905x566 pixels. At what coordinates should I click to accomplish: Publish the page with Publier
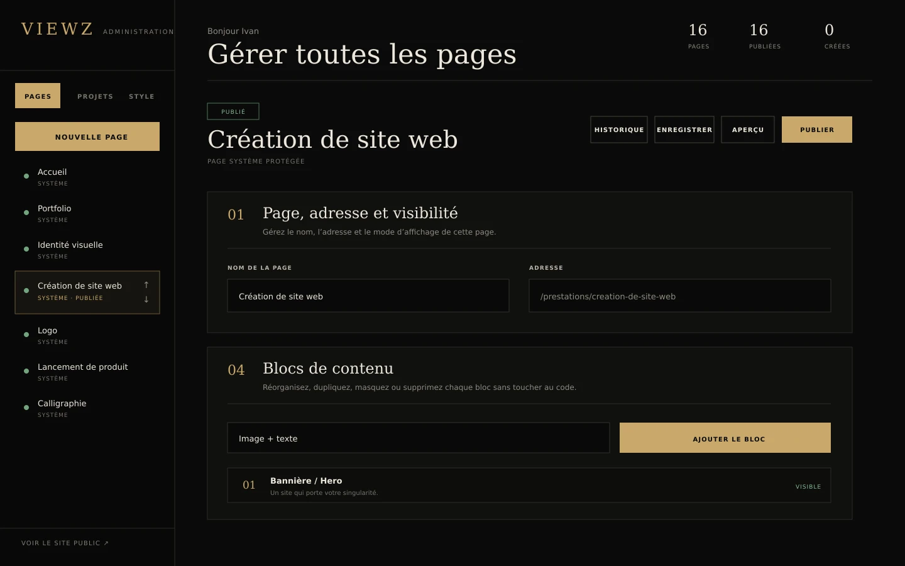pyautogui.click(x=817, y=130)
